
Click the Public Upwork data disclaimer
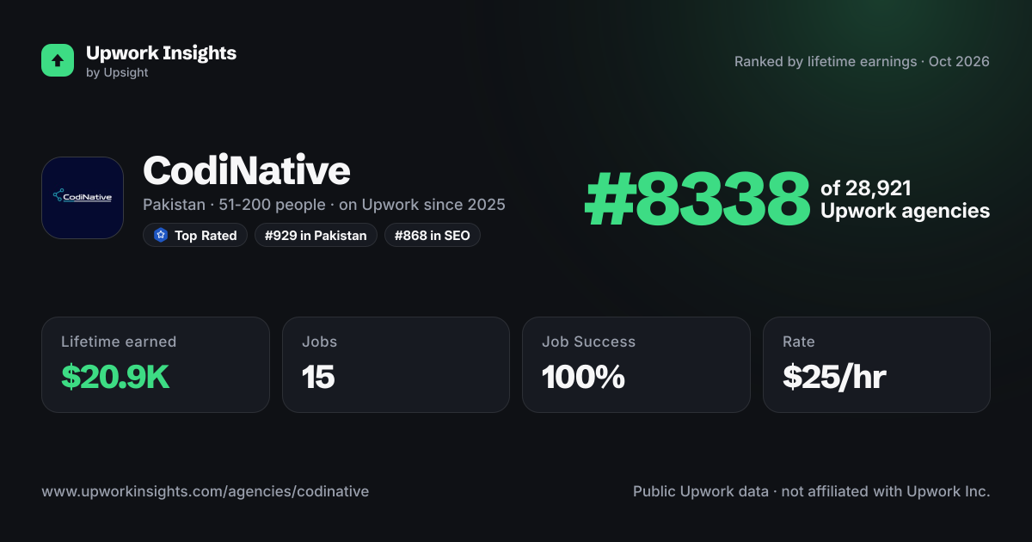pos(812,492)
